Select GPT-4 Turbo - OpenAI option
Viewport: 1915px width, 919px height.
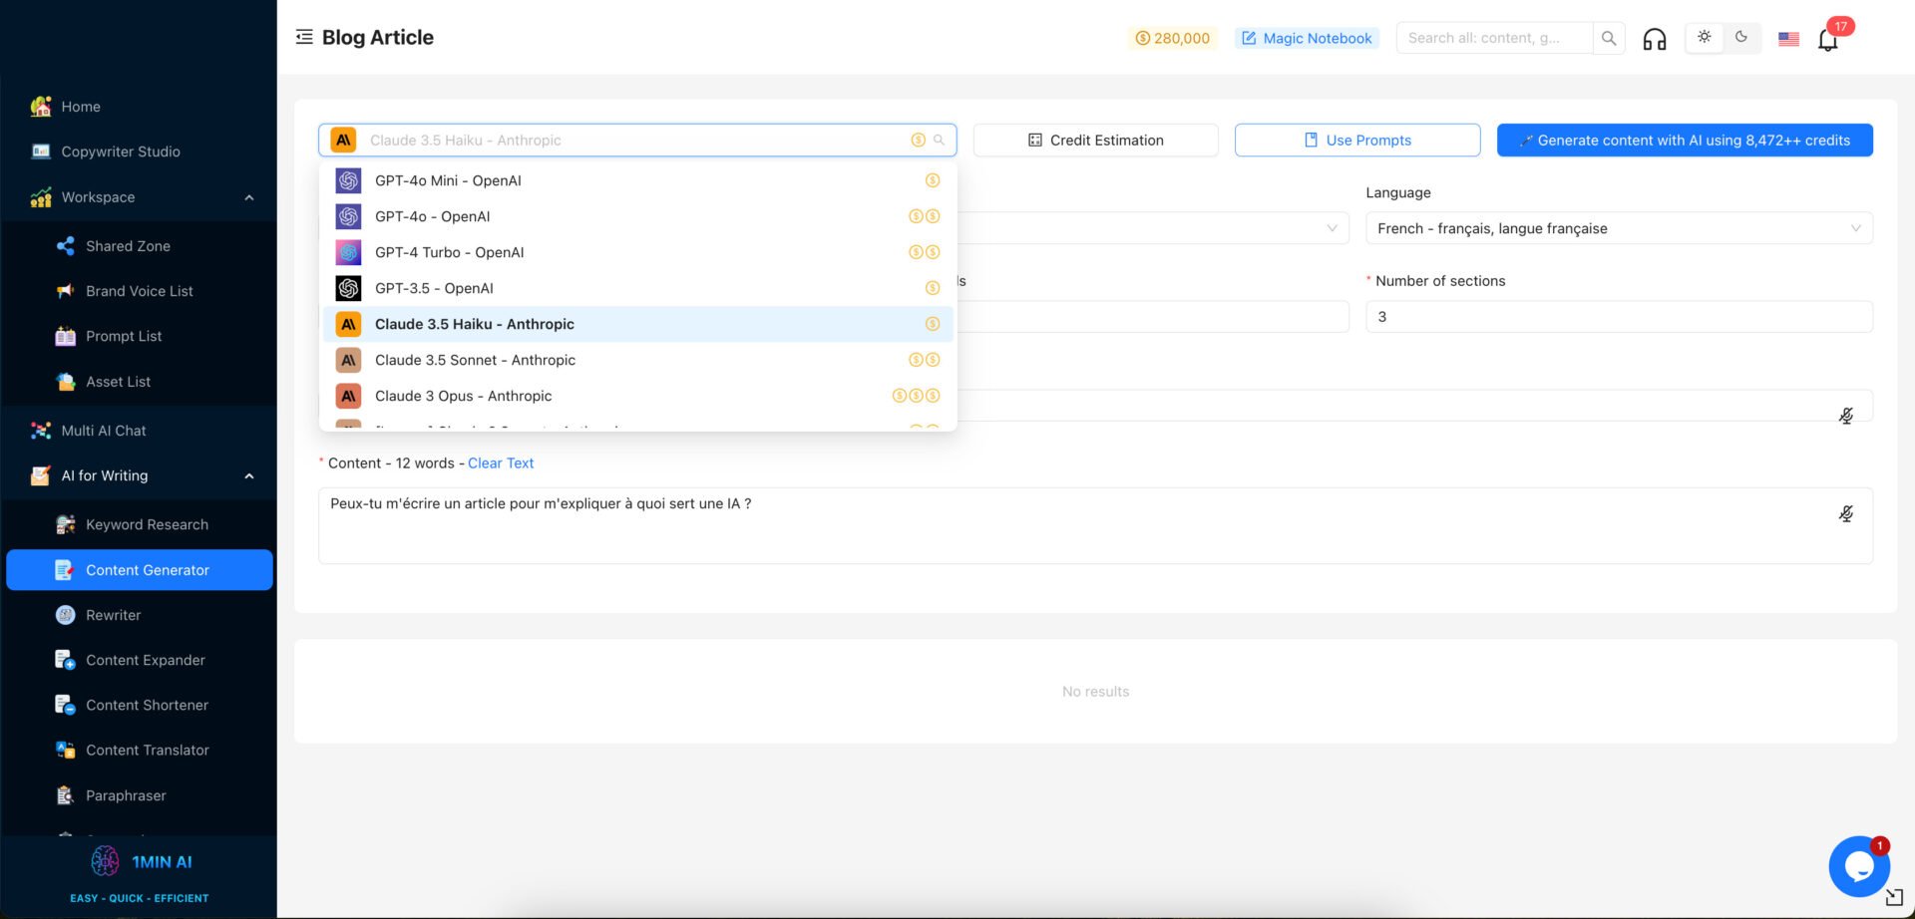pos(637,252)
